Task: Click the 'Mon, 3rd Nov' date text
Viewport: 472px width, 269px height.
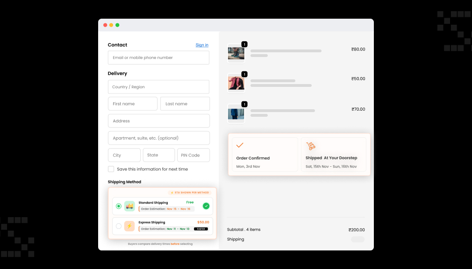Action: click(x=248, y=166)
